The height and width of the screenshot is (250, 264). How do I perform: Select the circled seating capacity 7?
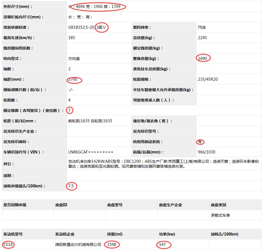(70, 110)
